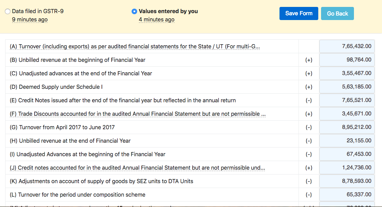Screen dimensions: 382x207
Task: Click the Unbilled revenue beginning value field
Action: [346, 60]
